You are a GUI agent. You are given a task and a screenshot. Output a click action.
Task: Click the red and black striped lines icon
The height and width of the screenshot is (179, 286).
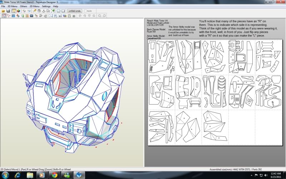18,16
